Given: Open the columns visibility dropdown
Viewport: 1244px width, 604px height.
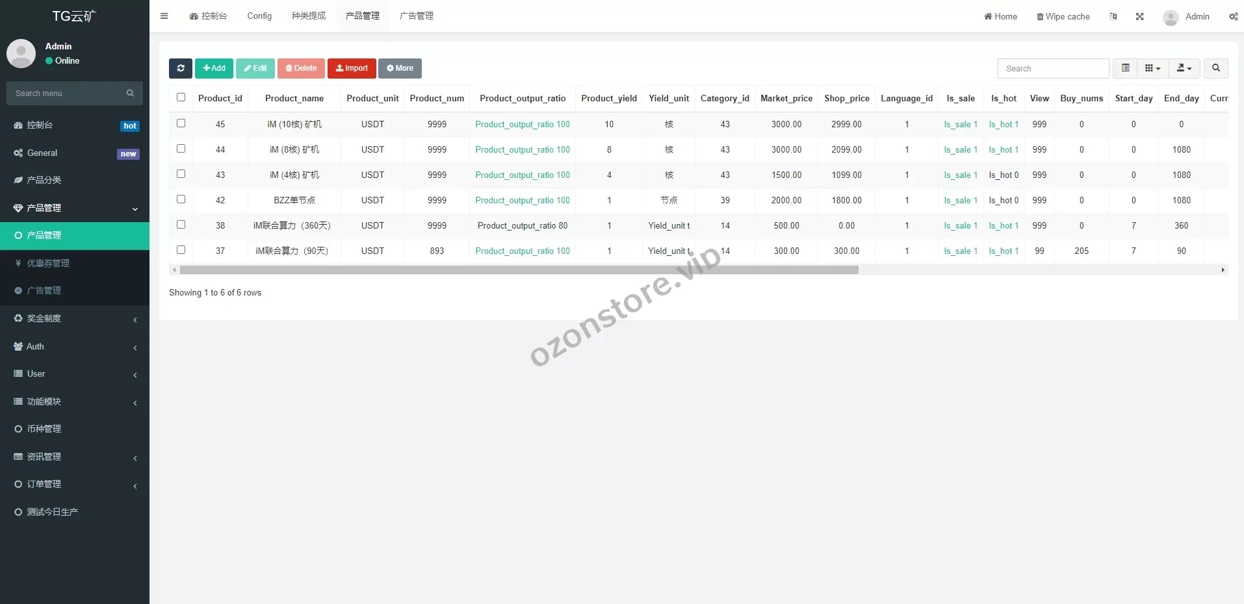Looking at the screenshot, I should click(x=1152, y=68).
